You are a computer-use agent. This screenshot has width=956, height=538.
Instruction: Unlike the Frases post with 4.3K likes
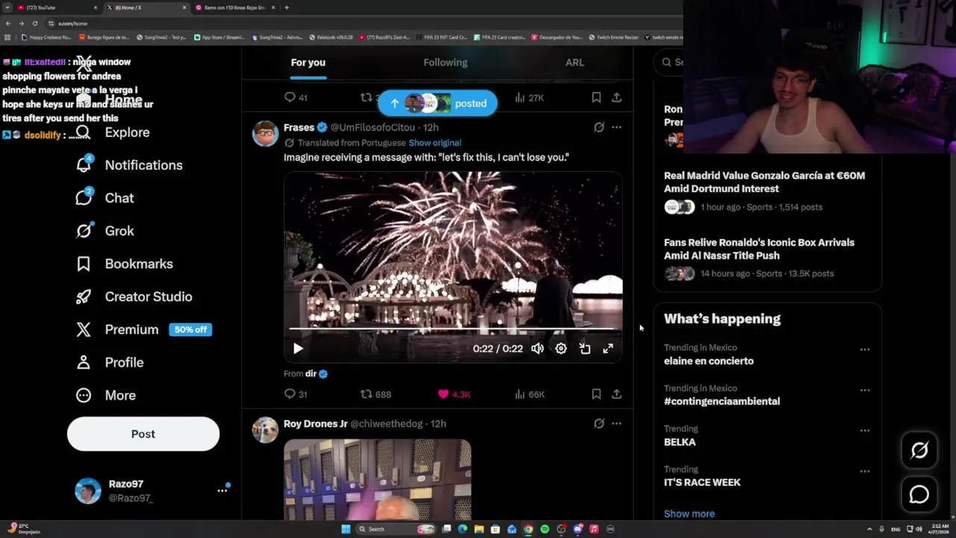click(453, 394)
